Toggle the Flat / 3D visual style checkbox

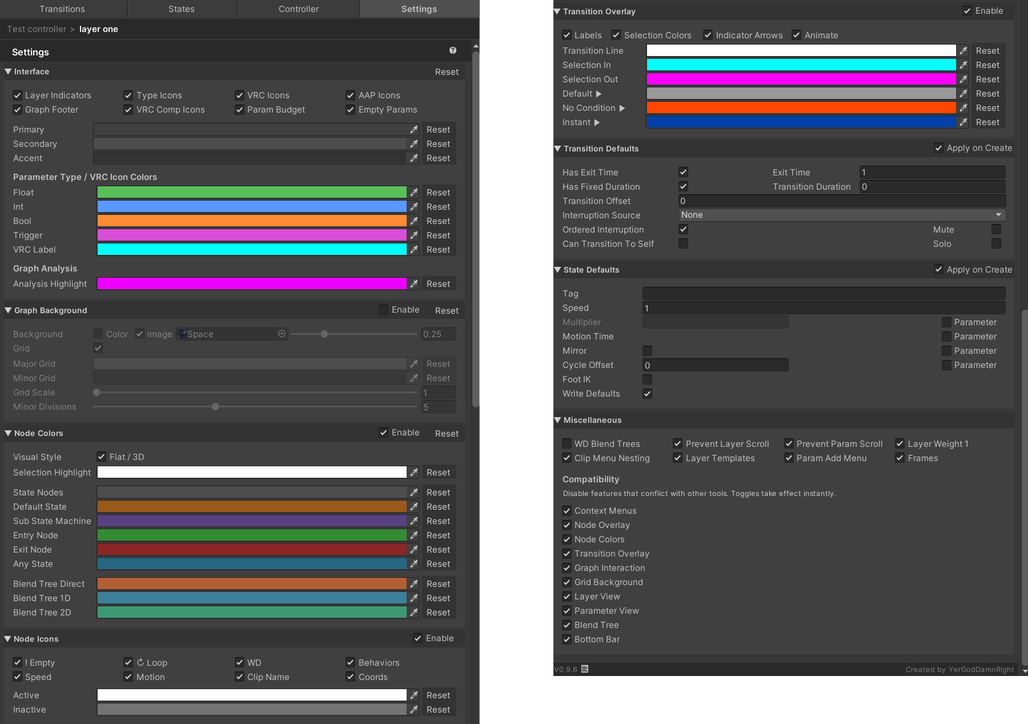101,457
